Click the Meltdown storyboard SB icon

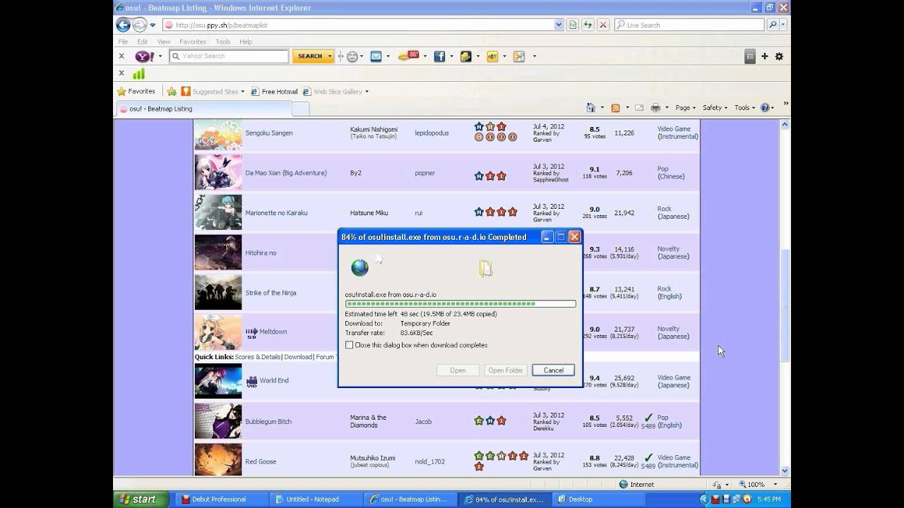click(x=251, y=332)
